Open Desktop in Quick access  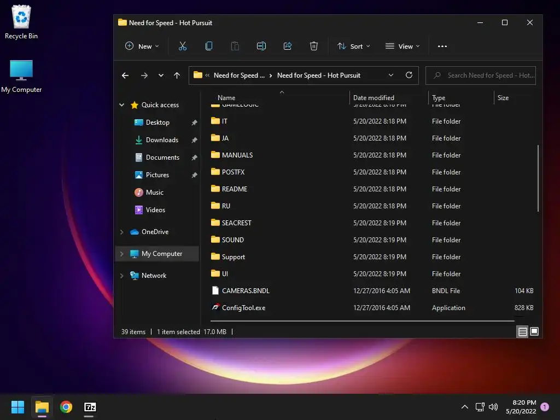pos(157,122)
